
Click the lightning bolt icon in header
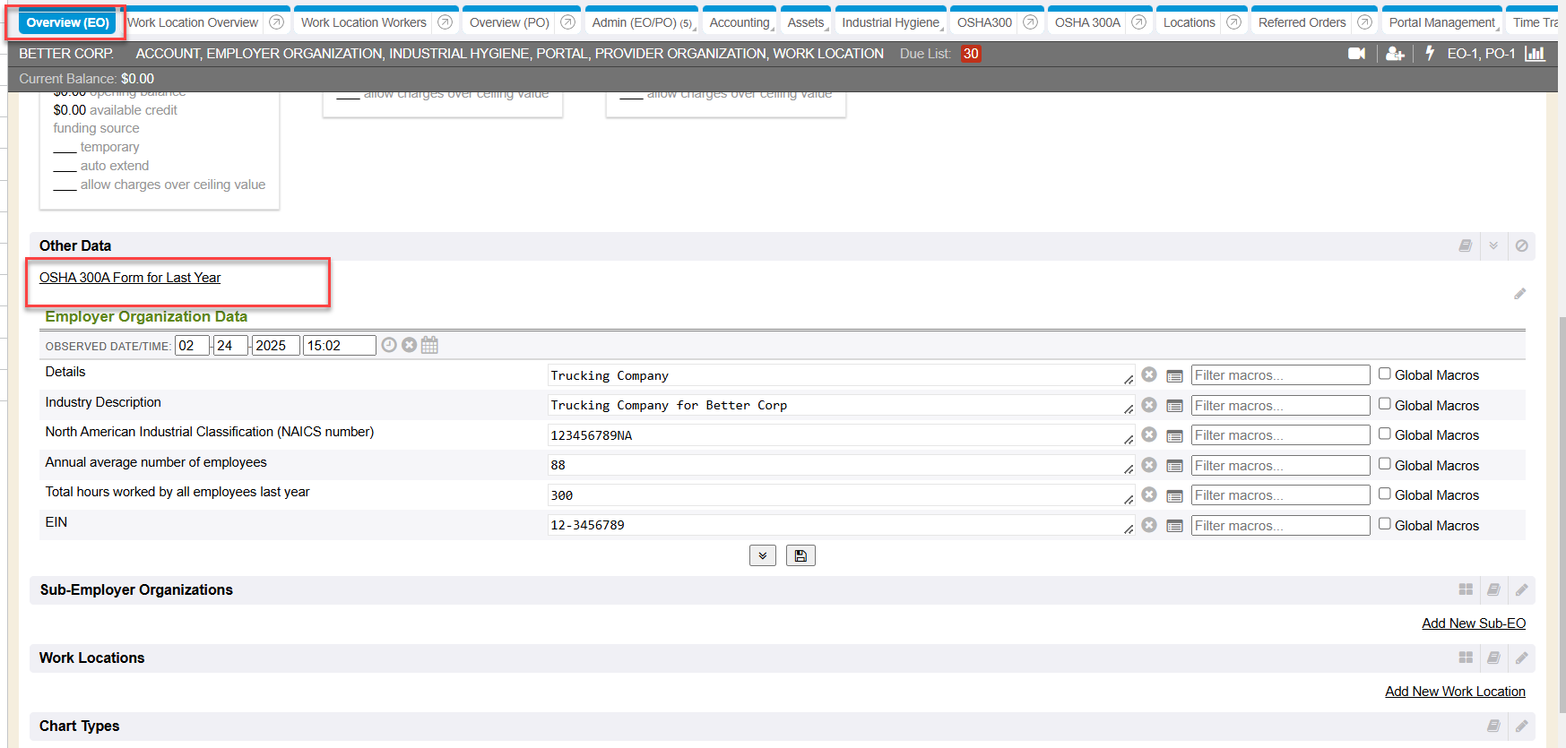coord(1430,54)
